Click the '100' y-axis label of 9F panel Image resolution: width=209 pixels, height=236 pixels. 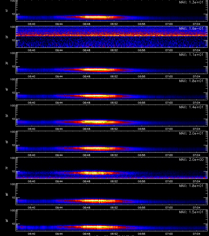(13, 211)
